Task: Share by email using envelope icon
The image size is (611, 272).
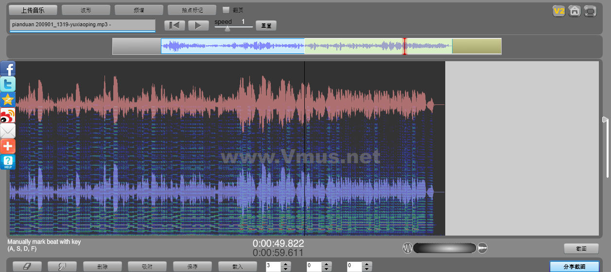Action: point(8,131)
